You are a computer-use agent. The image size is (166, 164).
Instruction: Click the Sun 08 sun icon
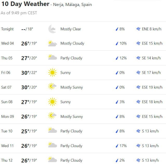click(52, 102)
